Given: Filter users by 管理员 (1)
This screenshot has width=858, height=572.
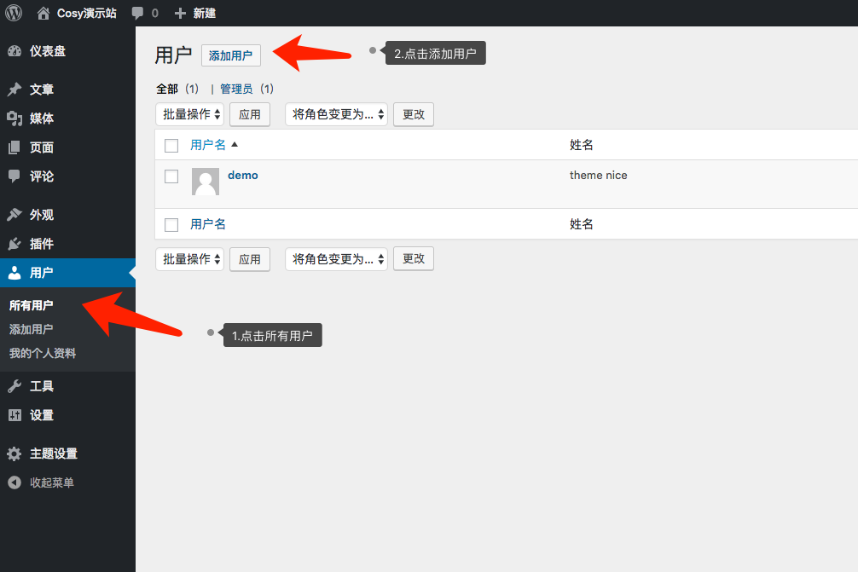Looking at the screenshot, I should click(x=246, y=89).
